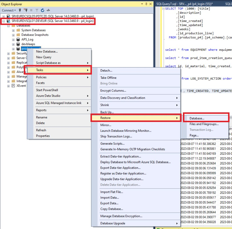Select Restore Database... in the submenu
232x229 pixels.
point(197,118)
